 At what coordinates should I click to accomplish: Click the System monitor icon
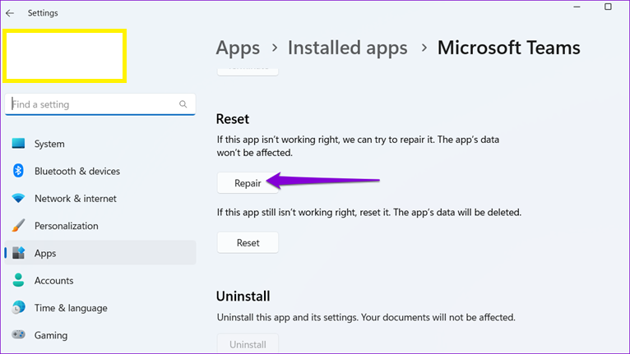click(x=18, y=143)
